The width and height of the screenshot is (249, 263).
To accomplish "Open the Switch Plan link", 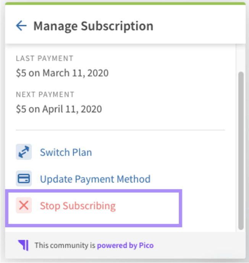I will (x=66, y=152).
